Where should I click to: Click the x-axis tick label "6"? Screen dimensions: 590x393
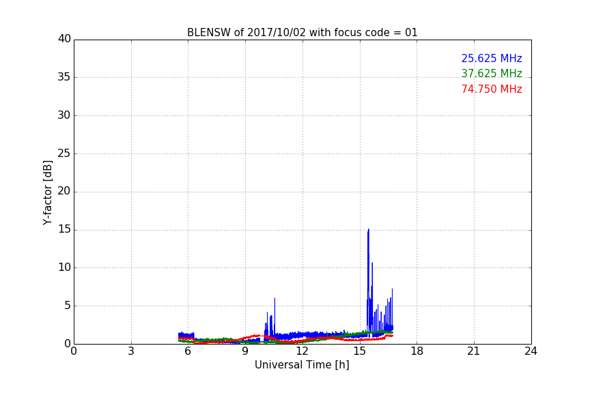pos(188,351)
